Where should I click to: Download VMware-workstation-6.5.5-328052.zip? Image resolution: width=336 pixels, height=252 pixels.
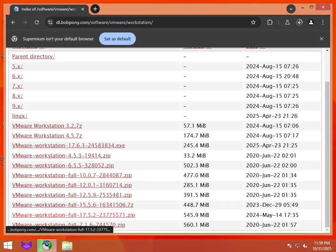[x=63, y=165]
